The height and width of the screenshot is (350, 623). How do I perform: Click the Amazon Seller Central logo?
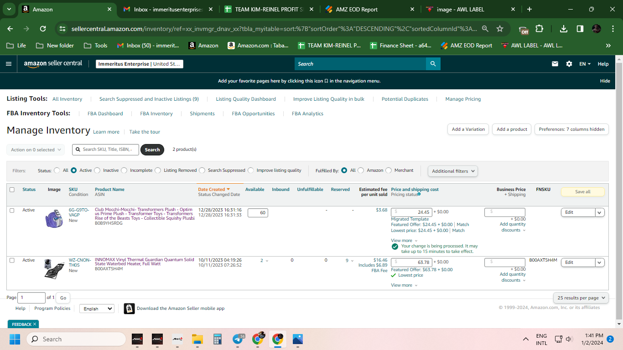click(53, 64)
